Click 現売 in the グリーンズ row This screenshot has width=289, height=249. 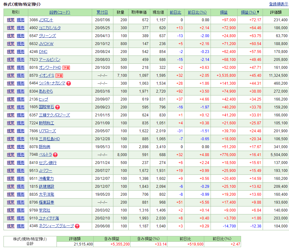(20, 36)
